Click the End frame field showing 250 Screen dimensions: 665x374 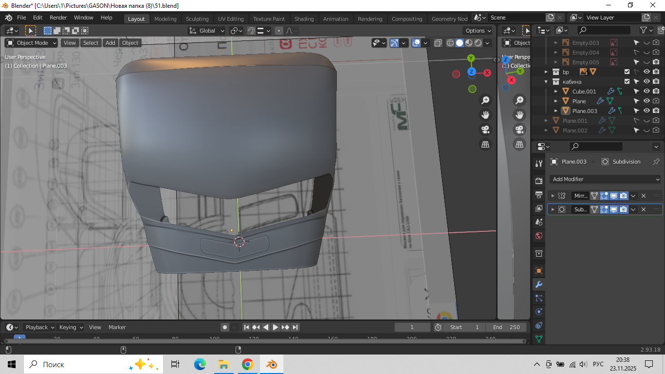click(x=506, y=327)
